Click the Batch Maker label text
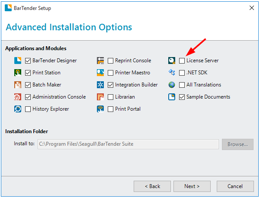 47,85
